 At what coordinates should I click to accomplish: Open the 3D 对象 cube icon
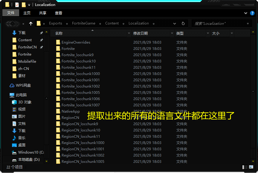point(14,102)
